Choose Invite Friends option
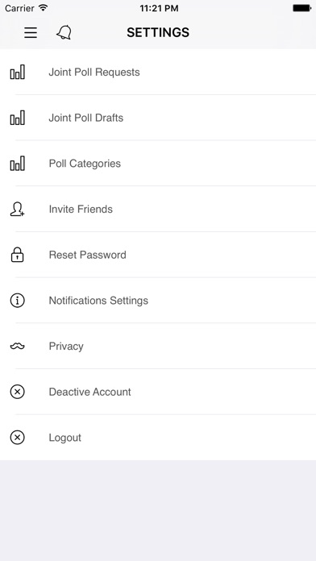This screenshot has height=561, width=316. pyautogui.click(x=158, y=210)
